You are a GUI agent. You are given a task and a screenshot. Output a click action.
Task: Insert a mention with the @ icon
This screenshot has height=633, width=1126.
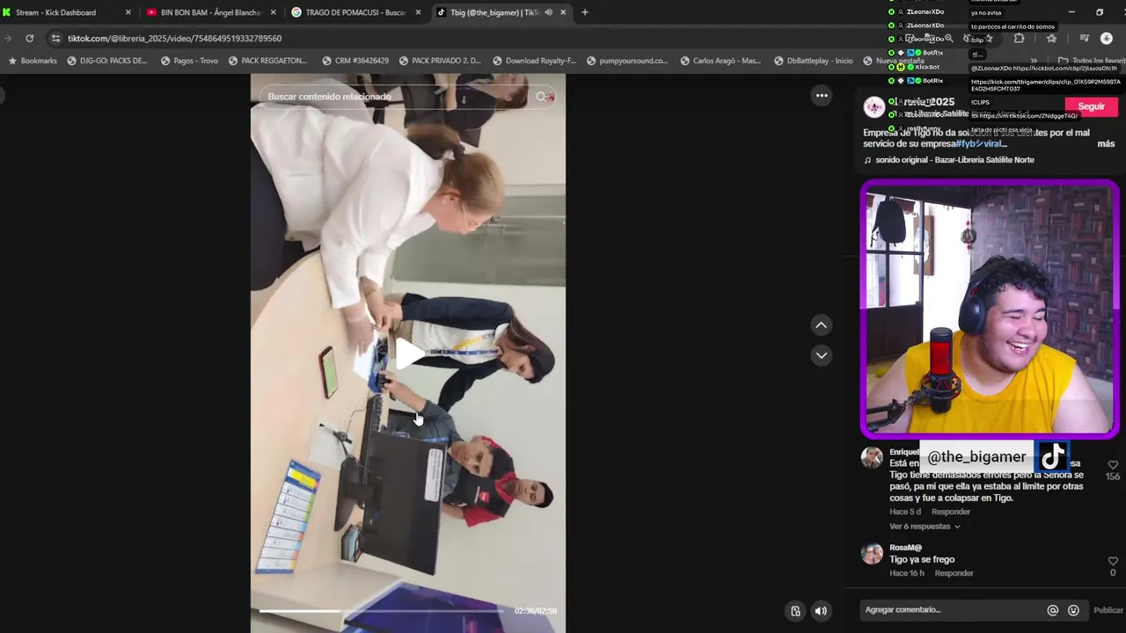(1052, 610)
